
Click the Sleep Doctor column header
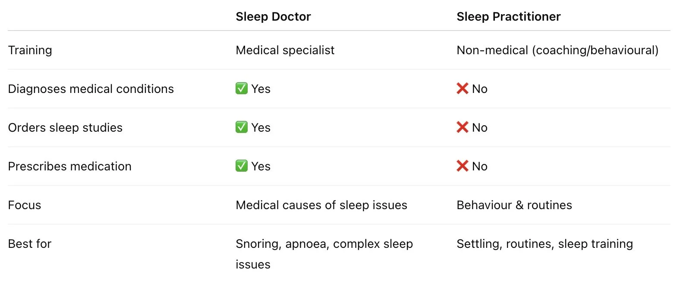(x=273, y=17)
